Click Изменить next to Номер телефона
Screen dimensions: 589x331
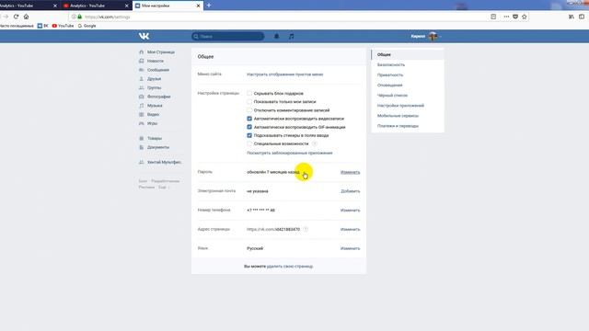350,211
